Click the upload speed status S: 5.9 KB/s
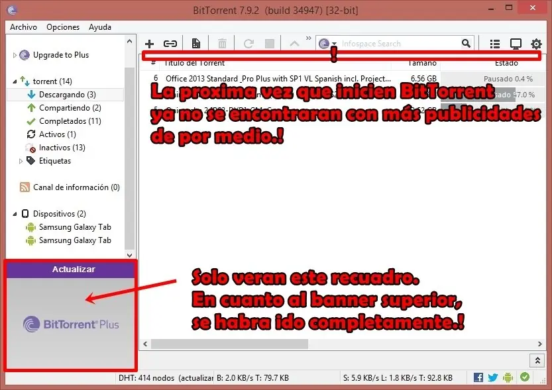Image resolution: width=552 pixels, height=390 pixels. (x=398, y=378)
